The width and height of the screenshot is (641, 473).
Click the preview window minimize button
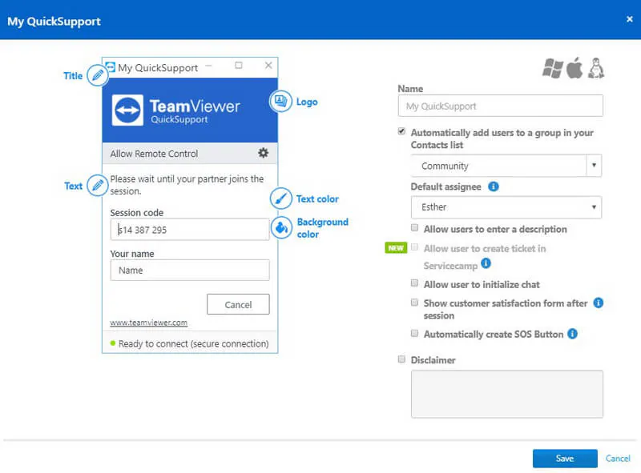(x=208, y=66)
